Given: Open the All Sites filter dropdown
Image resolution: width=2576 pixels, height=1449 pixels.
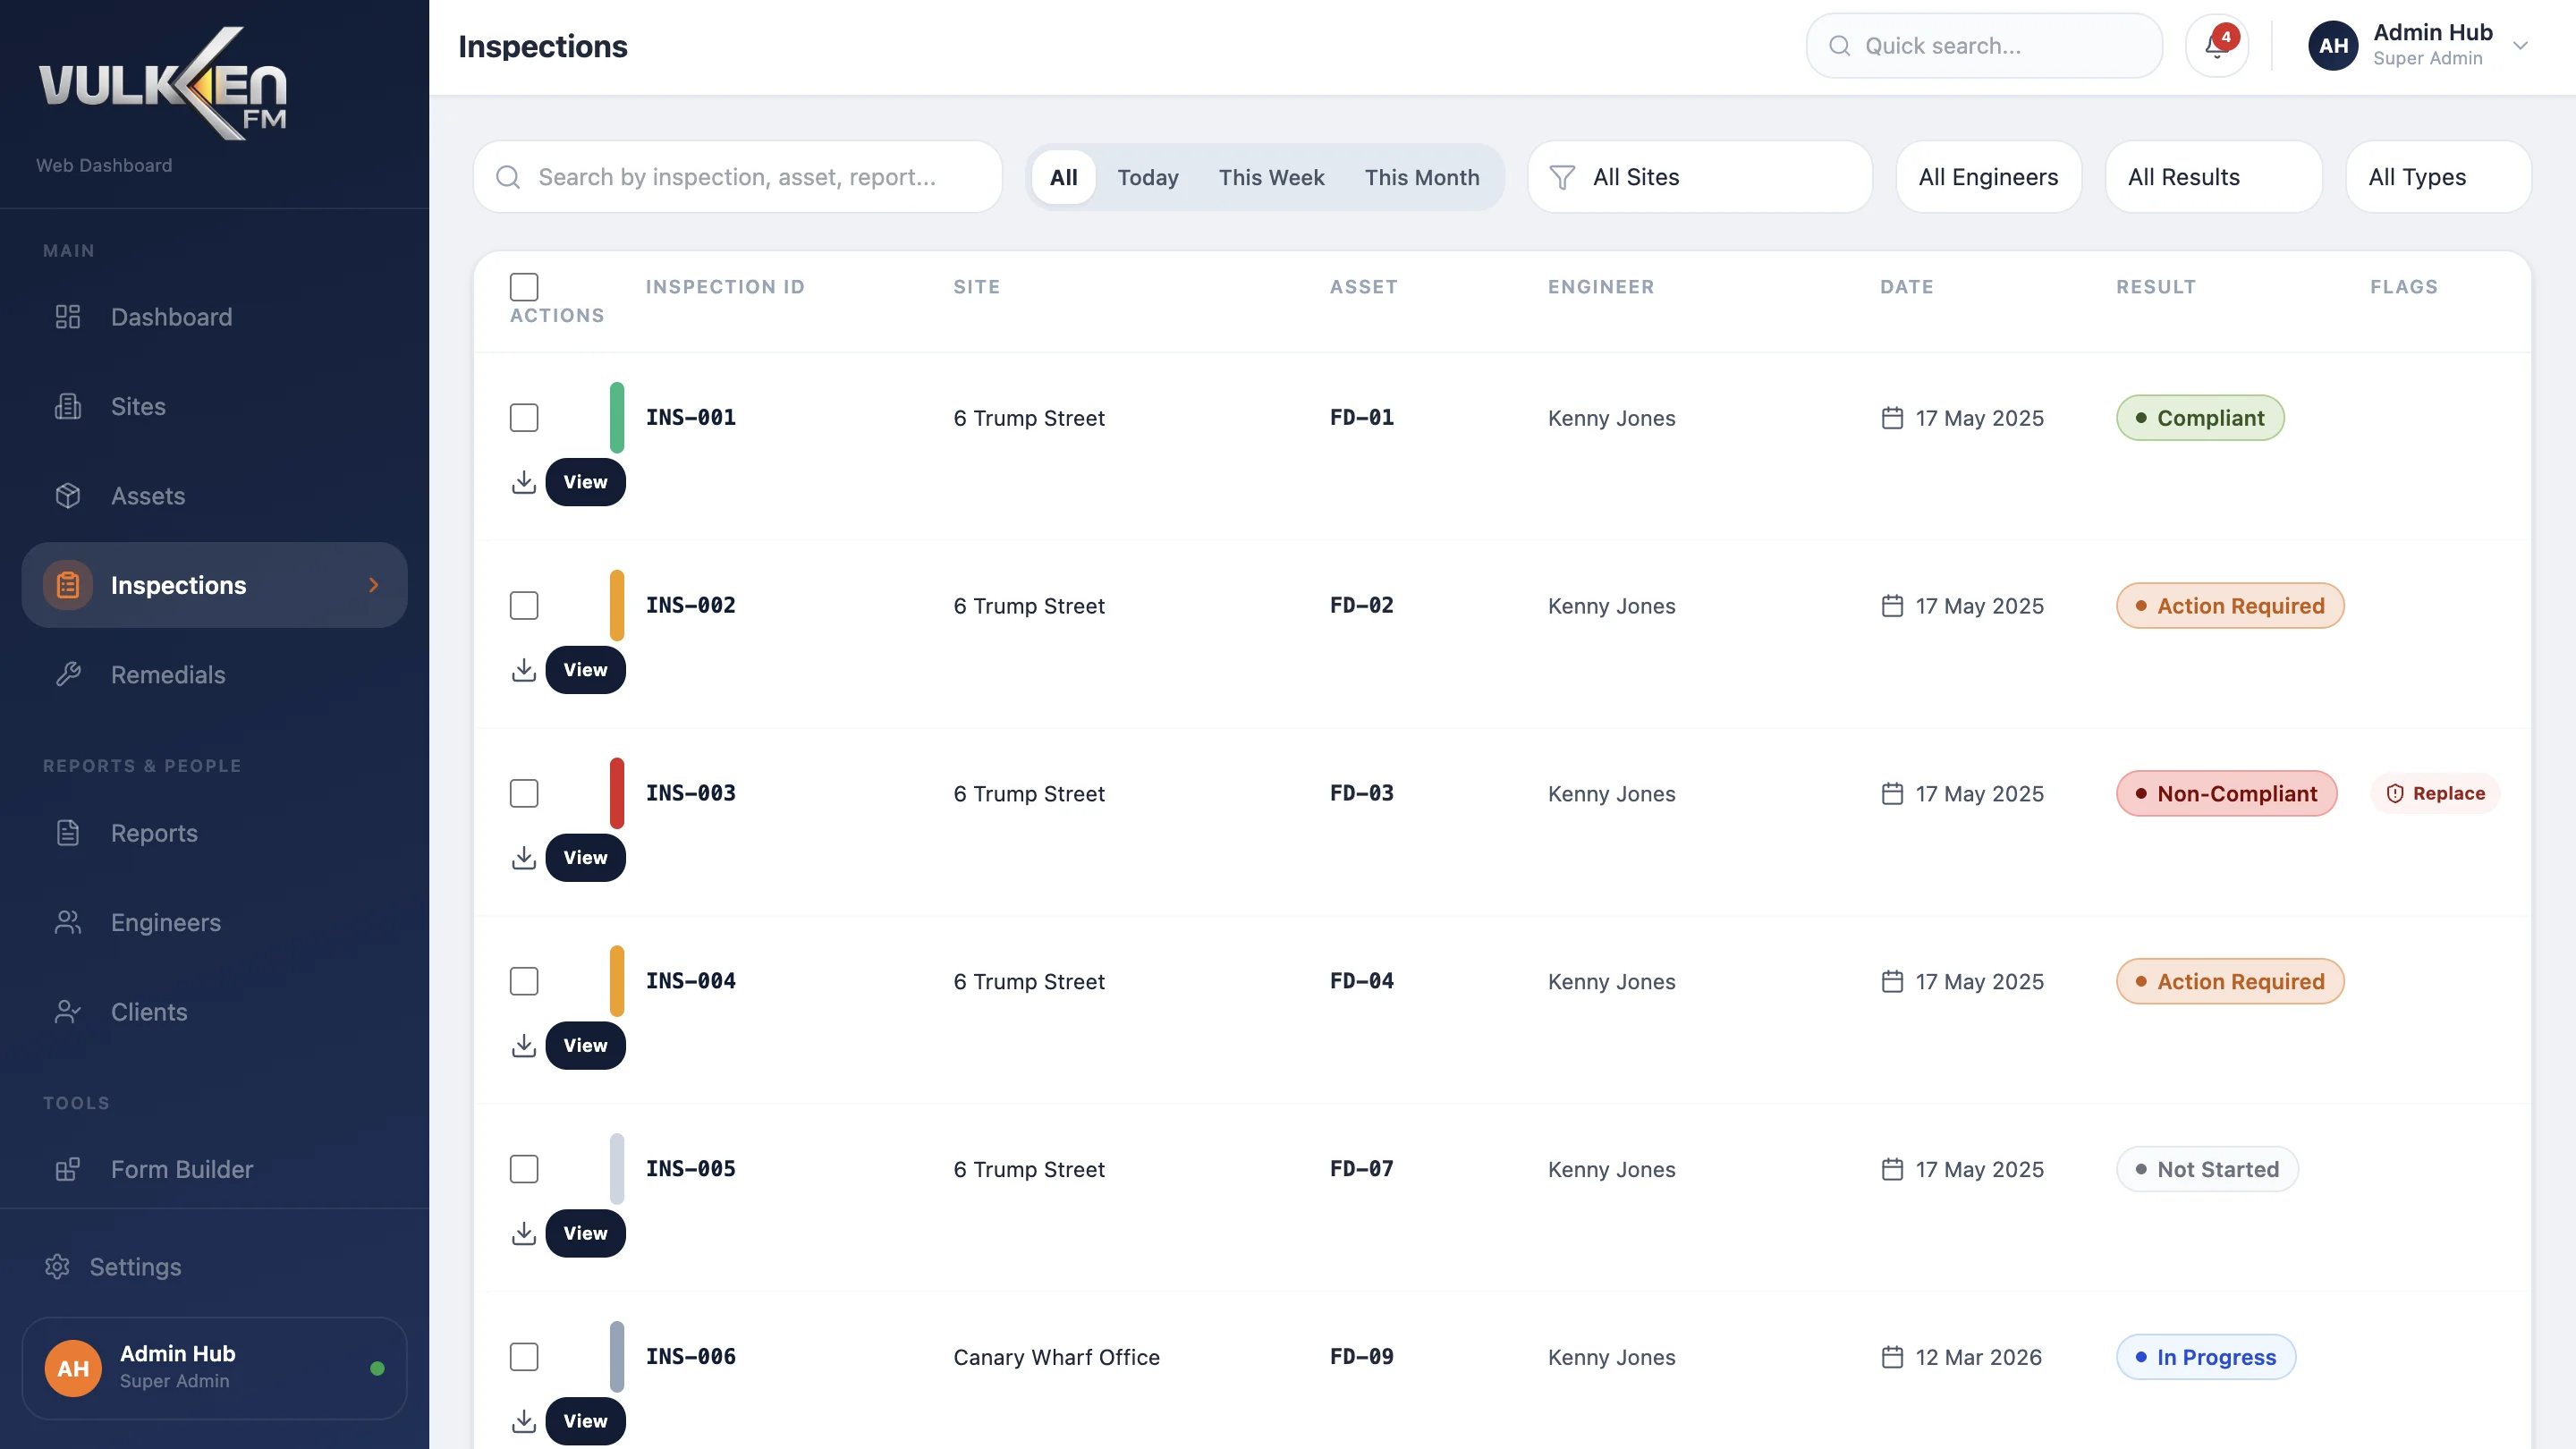Looking at the screenshot, I should click(1700, 177).
